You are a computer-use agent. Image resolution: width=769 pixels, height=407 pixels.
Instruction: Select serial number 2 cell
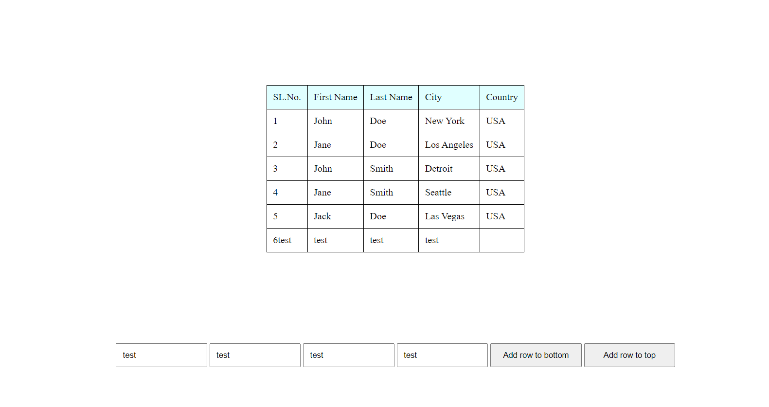pyautogui.click(x=287, y=145)
